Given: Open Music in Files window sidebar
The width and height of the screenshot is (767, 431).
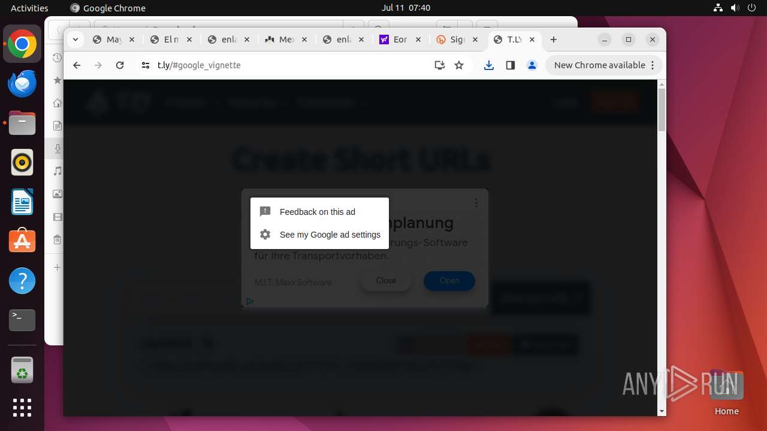Looking at the screenshot, I should (57, 171).
